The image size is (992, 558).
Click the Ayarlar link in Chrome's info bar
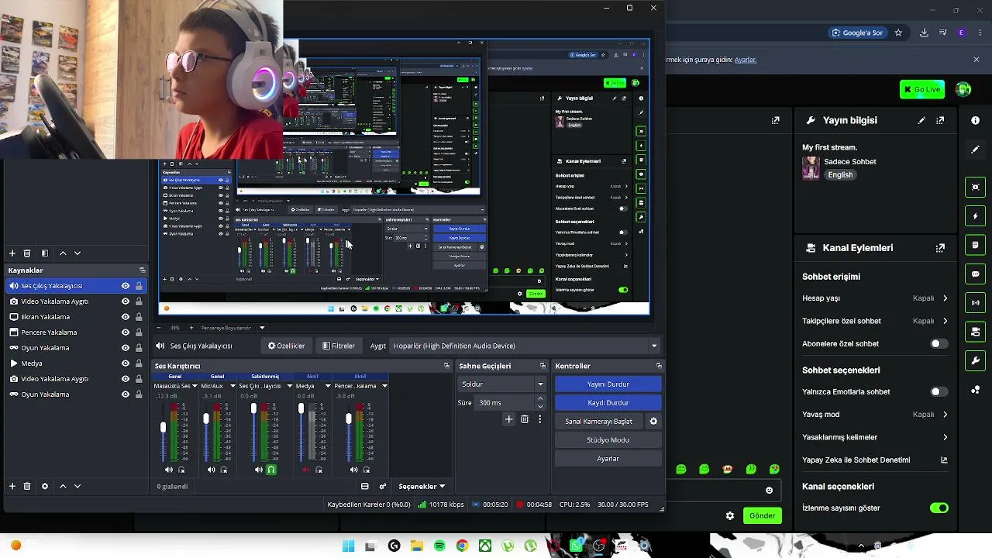point(745,60)
